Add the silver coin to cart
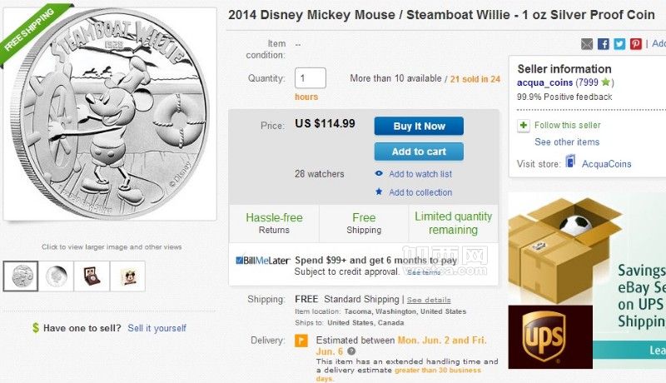Image resolution: width=666 pixels, height=383 pixels. [419, 152]
